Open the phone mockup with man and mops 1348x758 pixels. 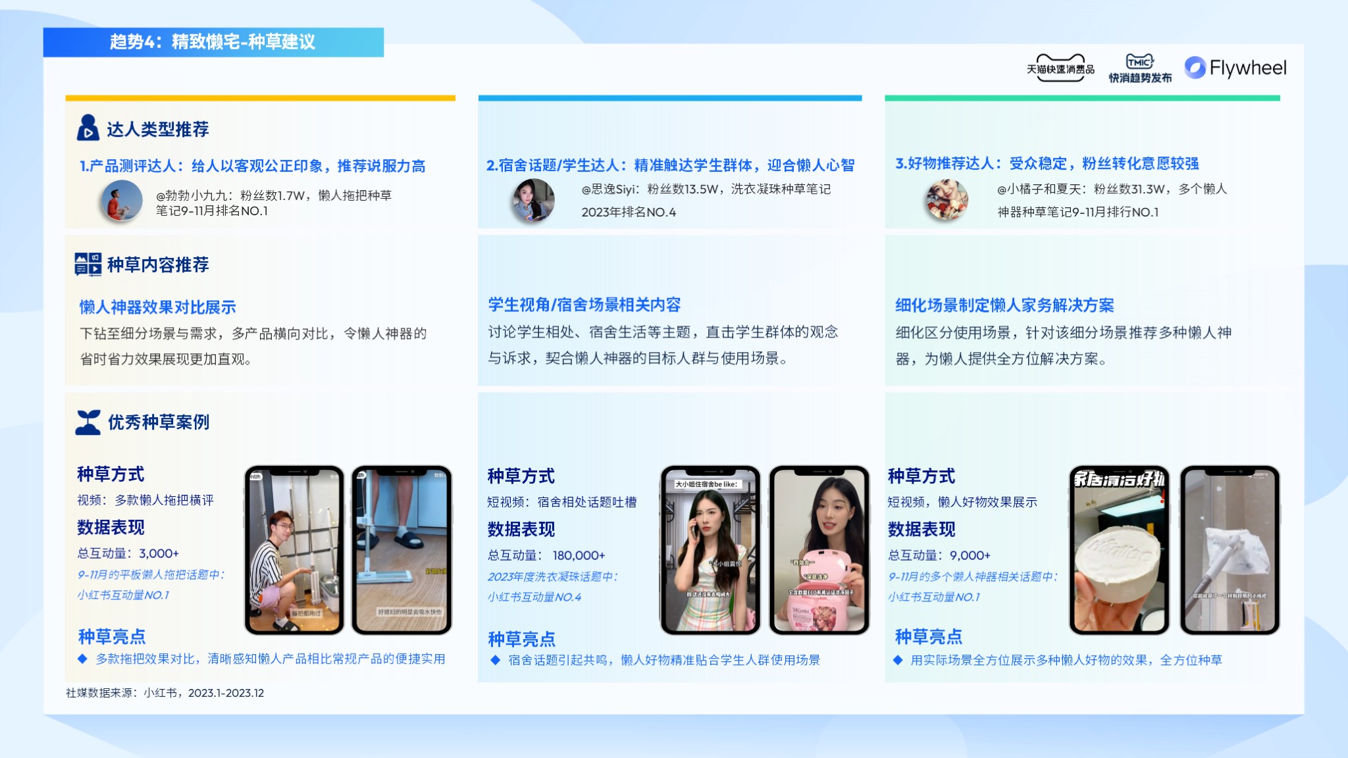(294, 550)
